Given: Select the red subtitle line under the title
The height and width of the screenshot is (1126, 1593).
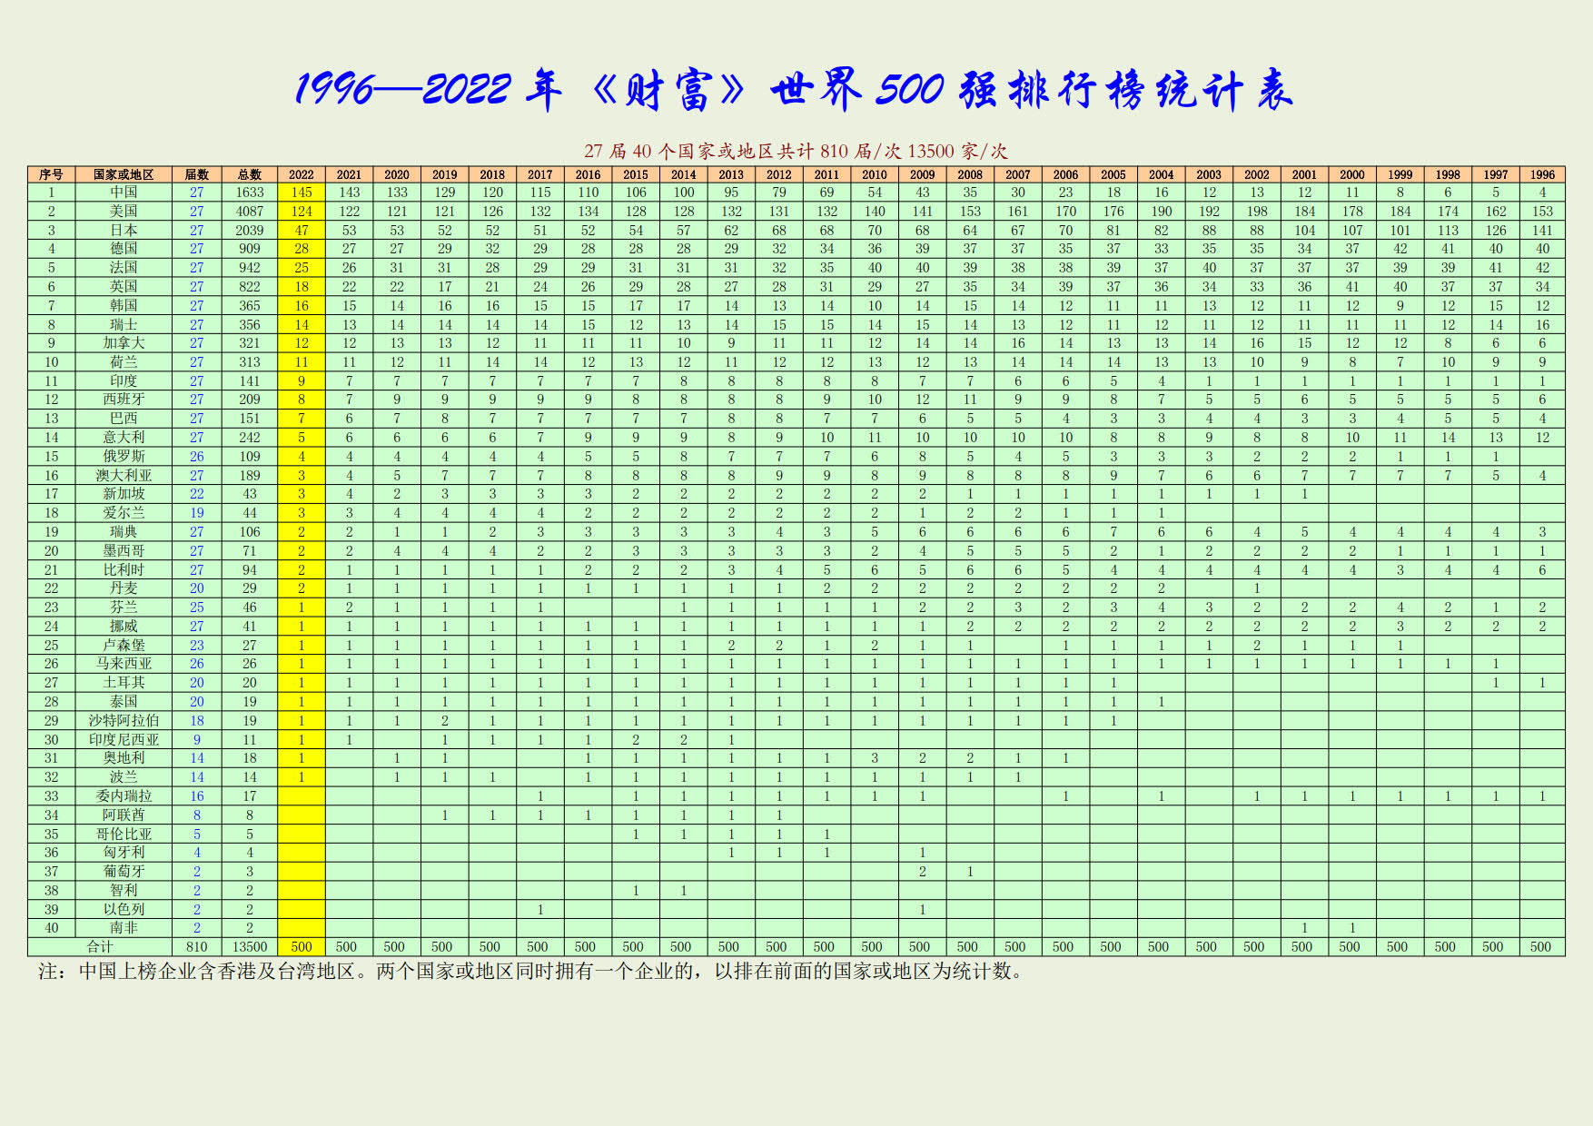Looking at the screenshot, I should point(796,152).
